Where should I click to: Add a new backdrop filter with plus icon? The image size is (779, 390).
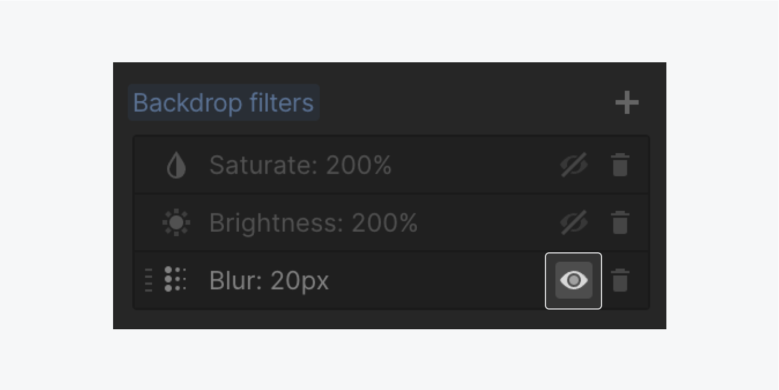(x=627, y=102)
